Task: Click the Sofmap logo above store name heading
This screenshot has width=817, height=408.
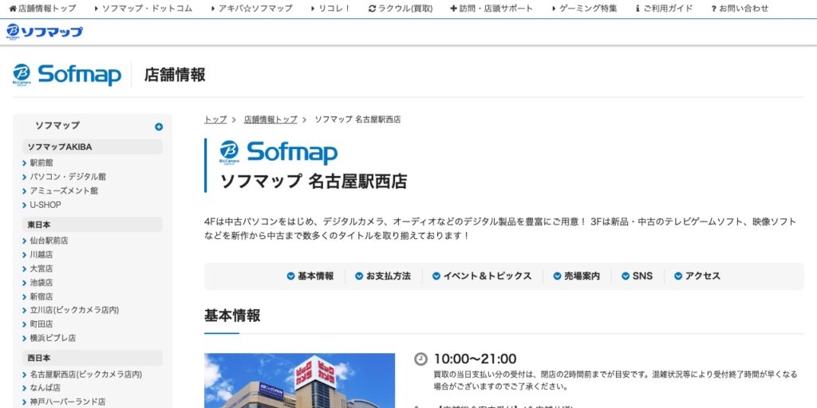Action: pos(278,152)
